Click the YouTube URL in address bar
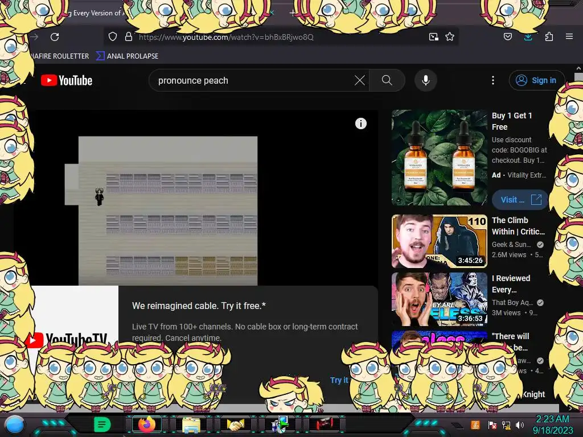This screenshot has width=583, height=437. coord(226,37)
